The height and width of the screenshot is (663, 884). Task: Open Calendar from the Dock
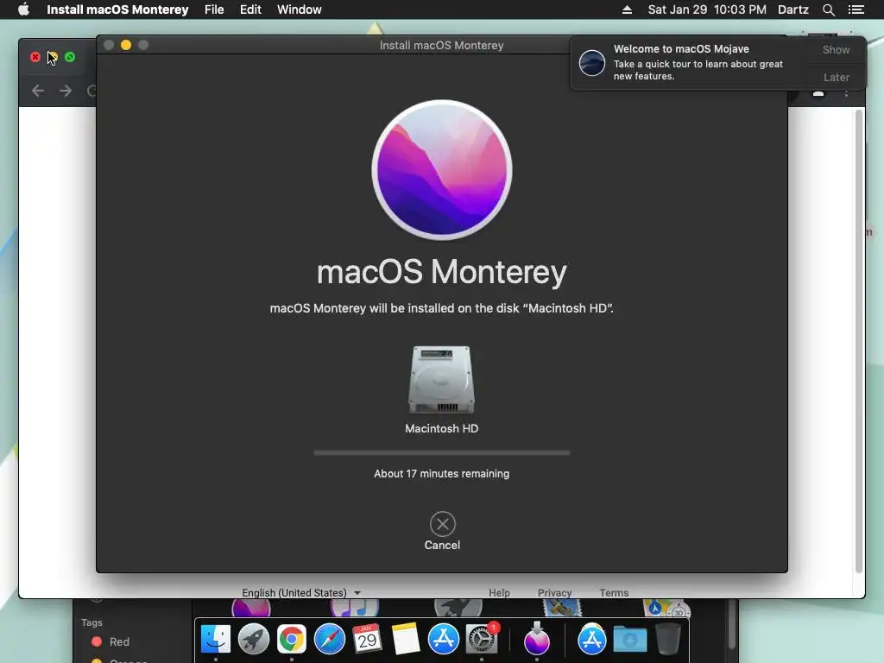coord(367,640)
